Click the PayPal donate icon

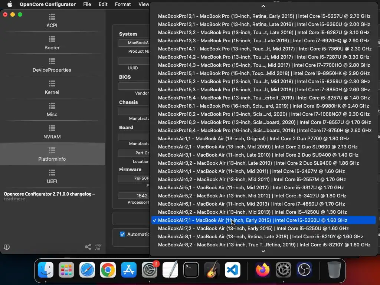(x=98, y=247)
